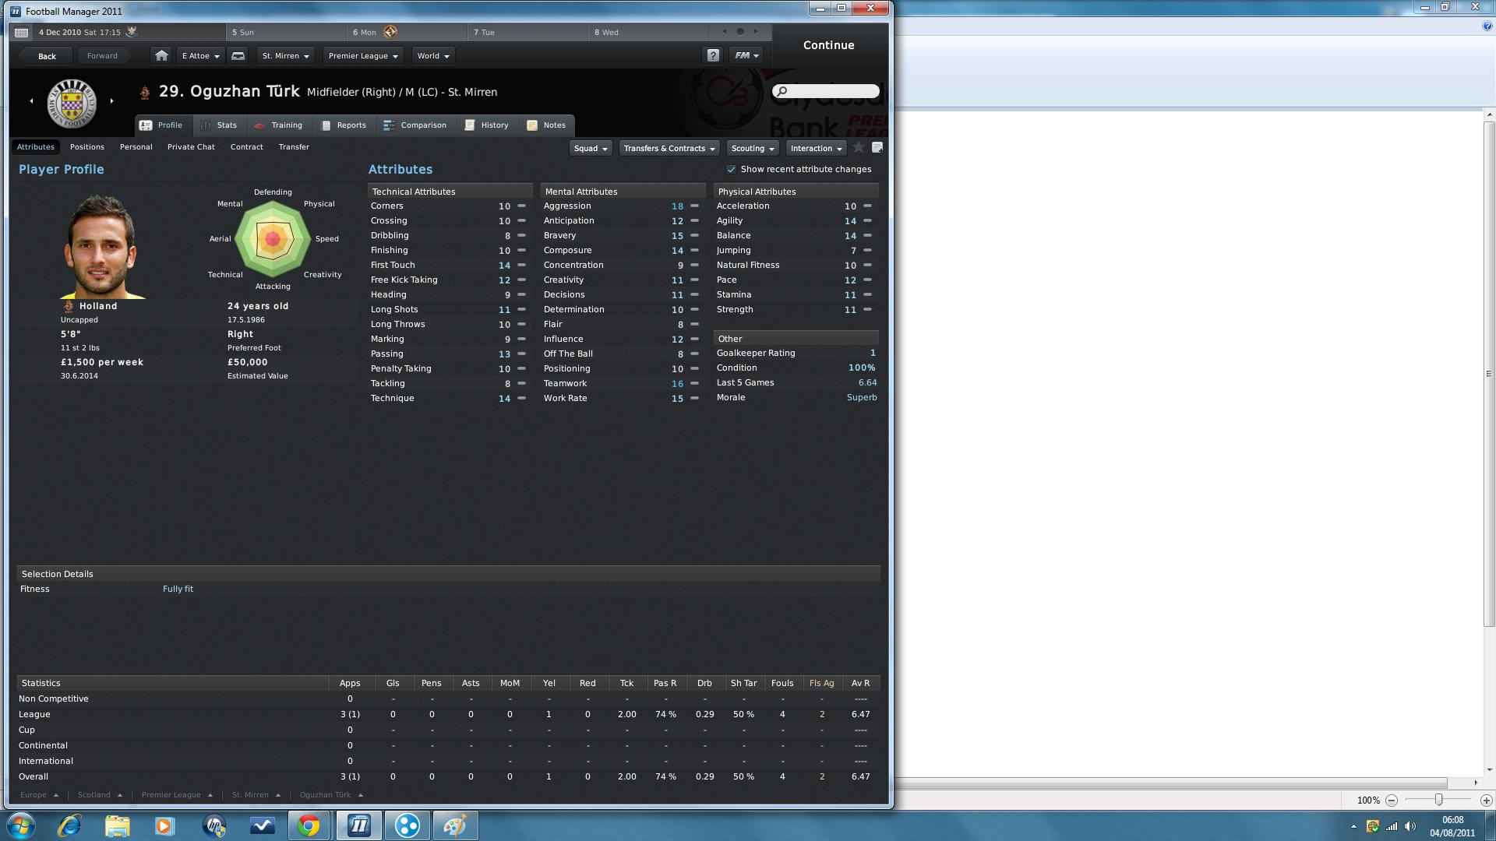1496x841 pixels.
Task: Select the Contract sub-tab
Action: [246, 146]
